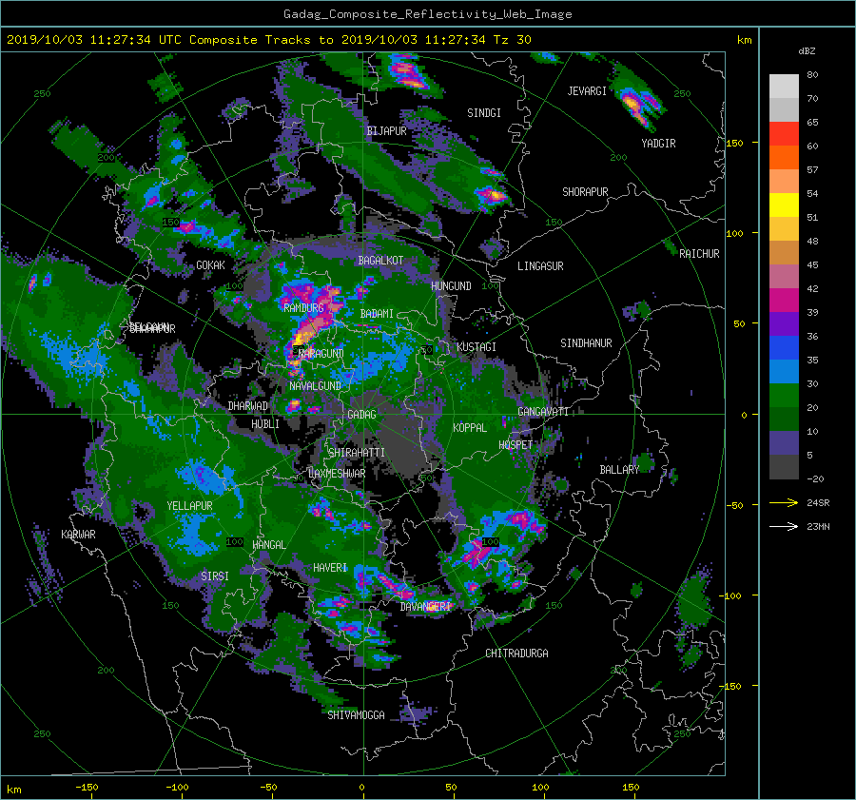
Task: Select the KARWAR coastal label
Action: tap(78, 535)
